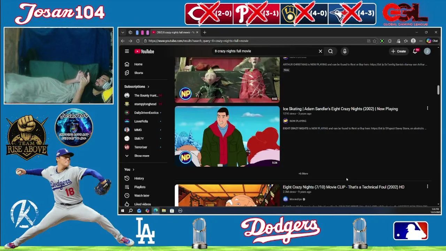Play the Technical Foul clip thumbnail
Image resolution: width=446 pixels, height=251 pixels.
[227, 195]
